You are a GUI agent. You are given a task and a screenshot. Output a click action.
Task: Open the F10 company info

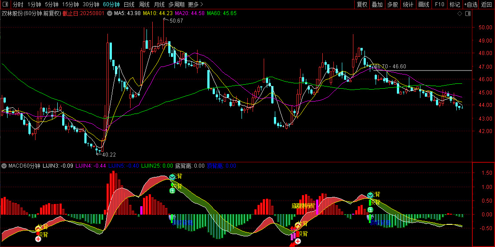coord(440,4)
